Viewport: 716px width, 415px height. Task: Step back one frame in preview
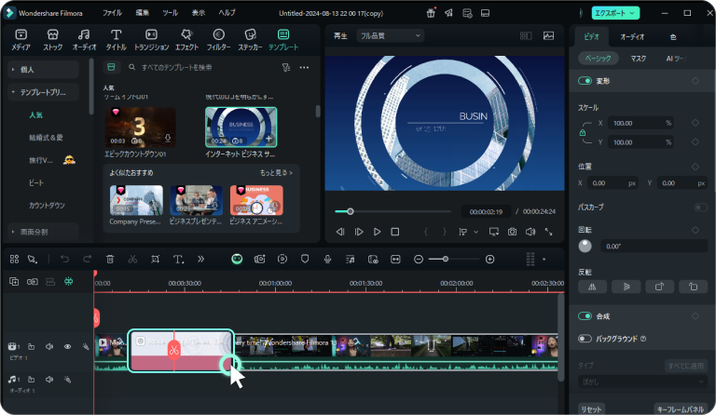(340, 232)
